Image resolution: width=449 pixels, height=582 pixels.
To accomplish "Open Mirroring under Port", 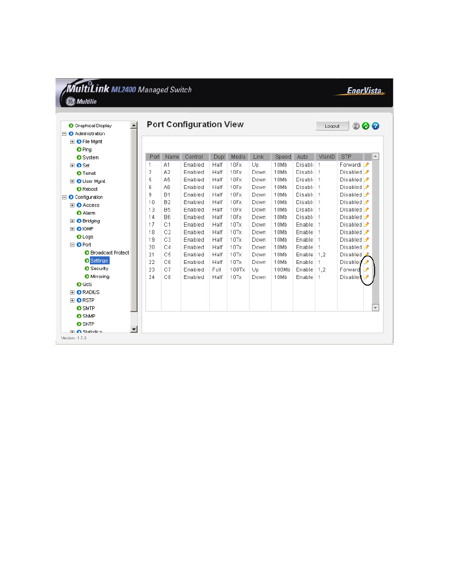I will [x=100, y=277].
